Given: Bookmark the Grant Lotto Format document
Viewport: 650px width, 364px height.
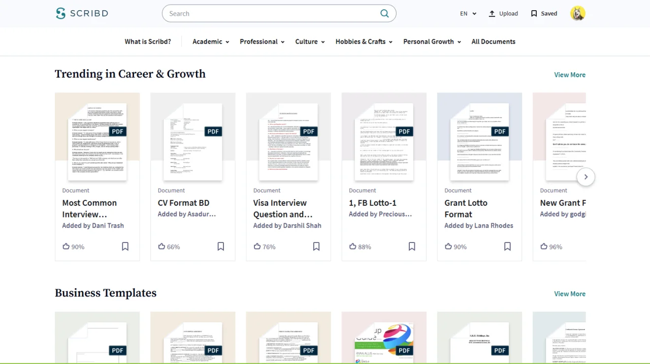Looking at the screenshot, I should click(507, 247).
